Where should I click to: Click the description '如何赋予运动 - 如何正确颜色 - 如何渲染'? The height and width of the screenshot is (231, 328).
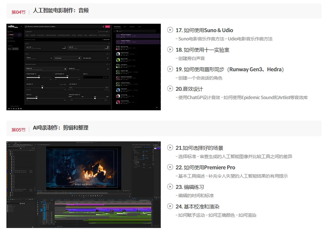pyautogui.click(x=216, y=215)
